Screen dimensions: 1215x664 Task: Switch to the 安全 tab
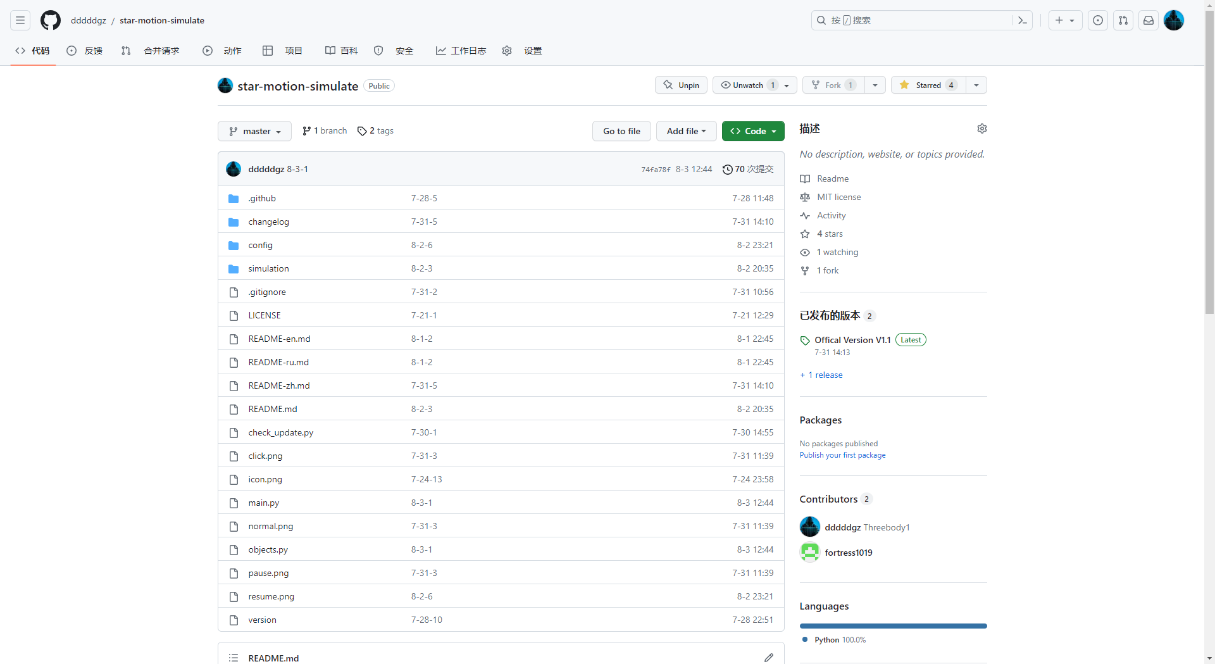tap(394, 51)
